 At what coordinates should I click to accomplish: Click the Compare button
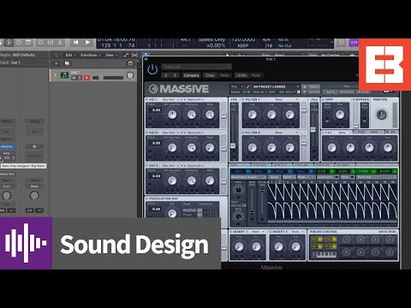(x=191, y=75)
